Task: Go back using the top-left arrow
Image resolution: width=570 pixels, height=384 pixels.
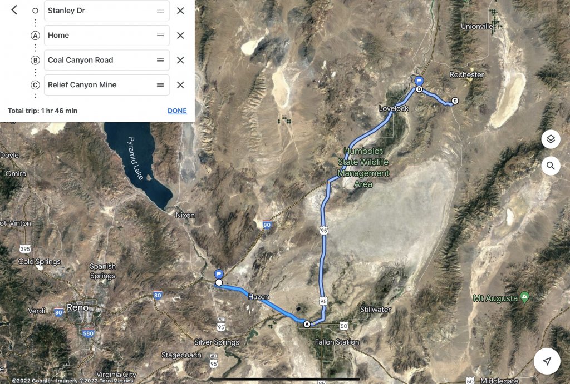Action: click(14, 10)
